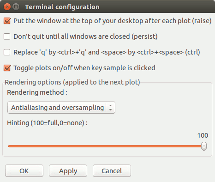Uncheck the raise window checkbox
This screenshot has height=182, width=215.
[x=7, y=21]
